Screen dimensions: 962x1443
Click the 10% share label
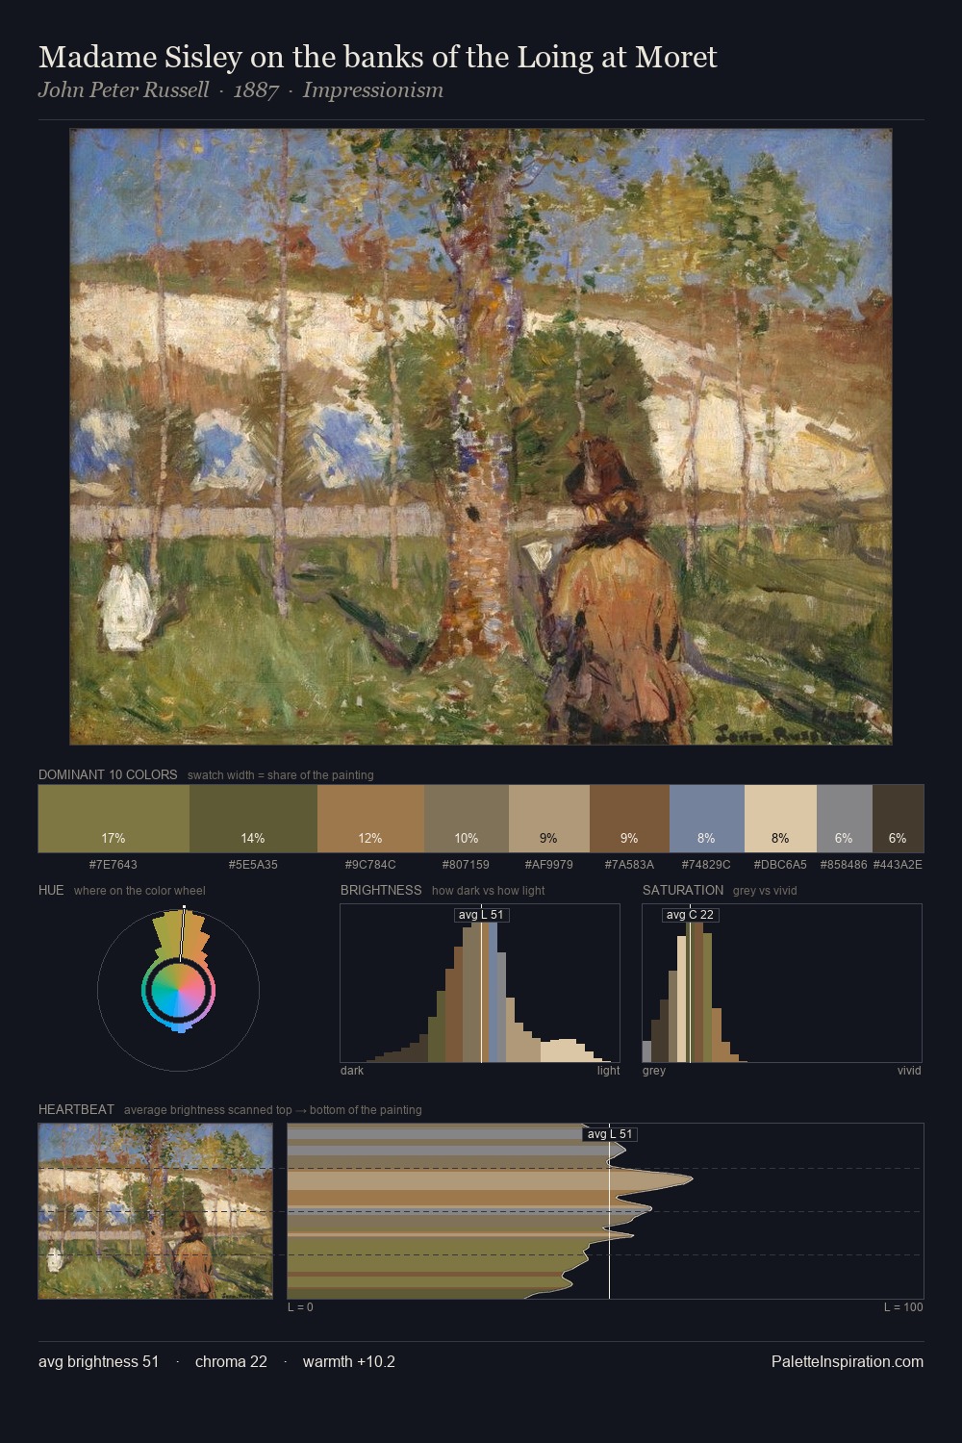point(467,838)
